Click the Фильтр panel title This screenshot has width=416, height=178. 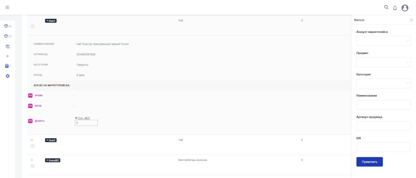[x=359, y=20]
